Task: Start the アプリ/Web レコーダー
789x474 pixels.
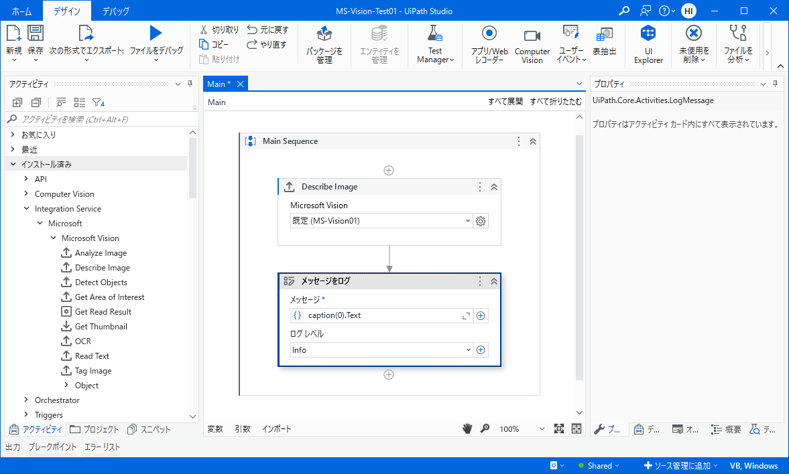Action: point(489,44)
